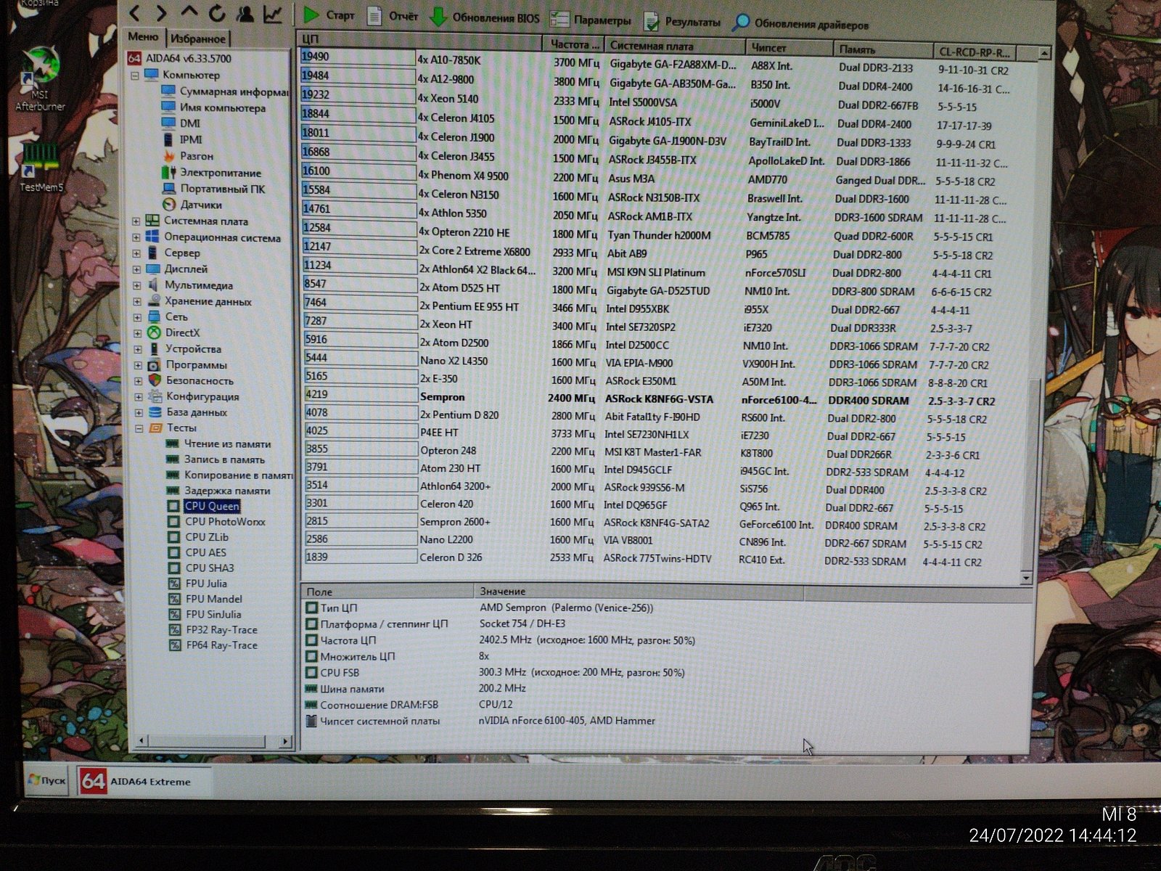The height and width of the screenshot is (871, 1161).
Task: Open the line graph icon in the toolbar
Action: point(273,14)
